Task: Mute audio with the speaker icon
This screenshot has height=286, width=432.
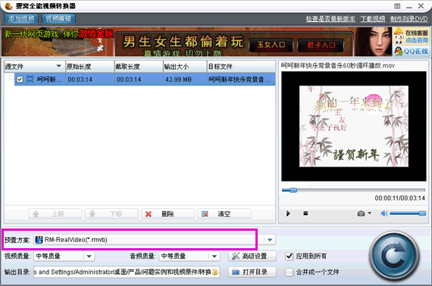Action: click(384, 213)
